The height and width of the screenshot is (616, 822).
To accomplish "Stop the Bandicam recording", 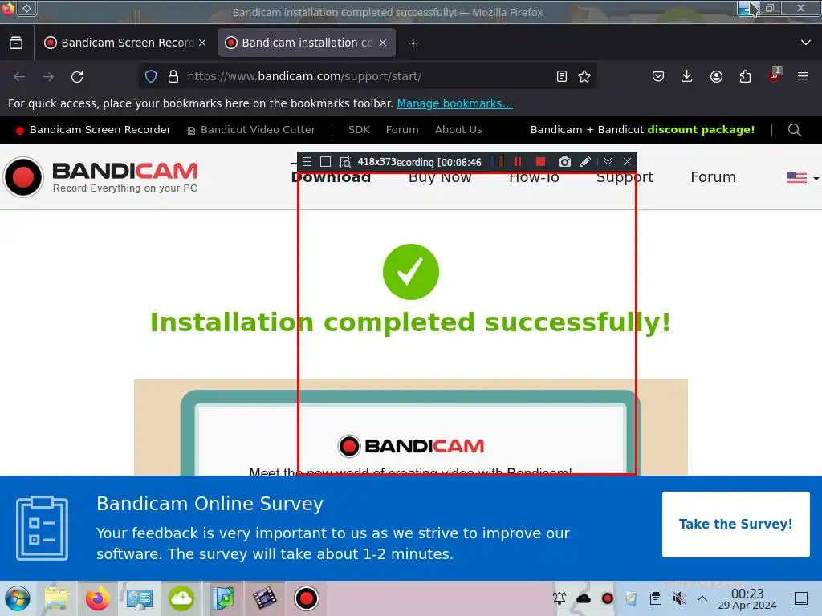I will pos(540,162).
